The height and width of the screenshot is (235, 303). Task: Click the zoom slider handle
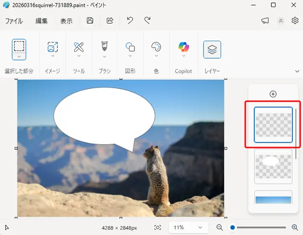point(232,227)
